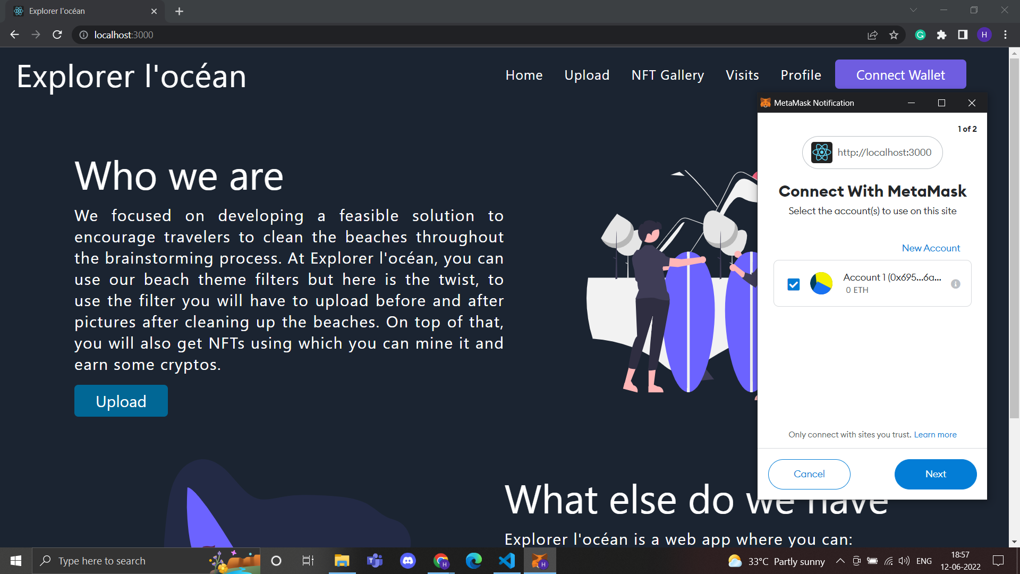The width and height of the screenshot is (1020, 574).
Task: Toggle the browser side panel icon
Action: [963, 35]
